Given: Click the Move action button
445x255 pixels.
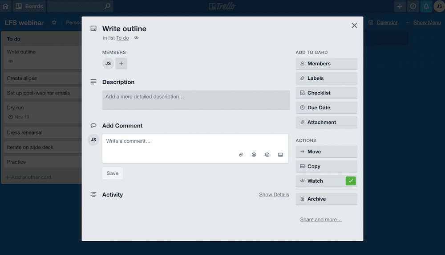Looking at the screenshot, I should [x=326, y=152].
